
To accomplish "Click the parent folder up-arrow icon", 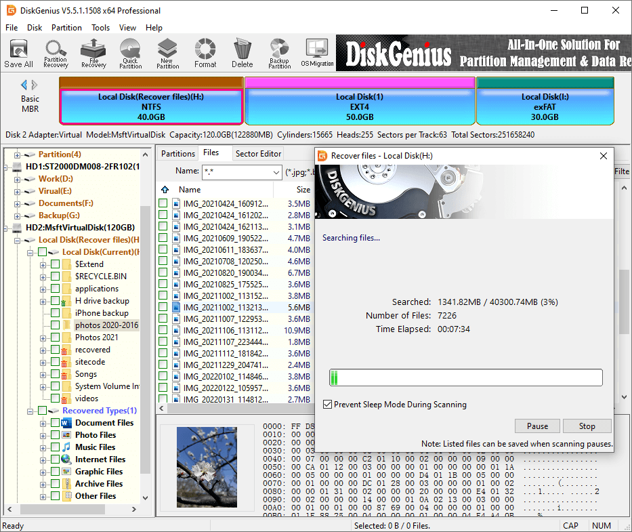I will click(165, 190).
